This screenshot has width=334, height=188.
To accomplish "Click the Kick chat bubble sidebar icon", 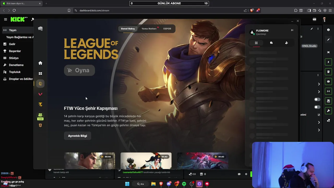I will [x=328, y=81].
